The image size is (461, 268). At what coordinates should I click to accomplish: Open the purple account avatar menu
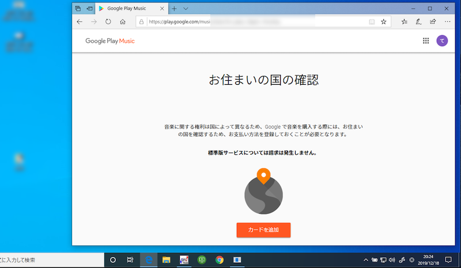point(442,41)
